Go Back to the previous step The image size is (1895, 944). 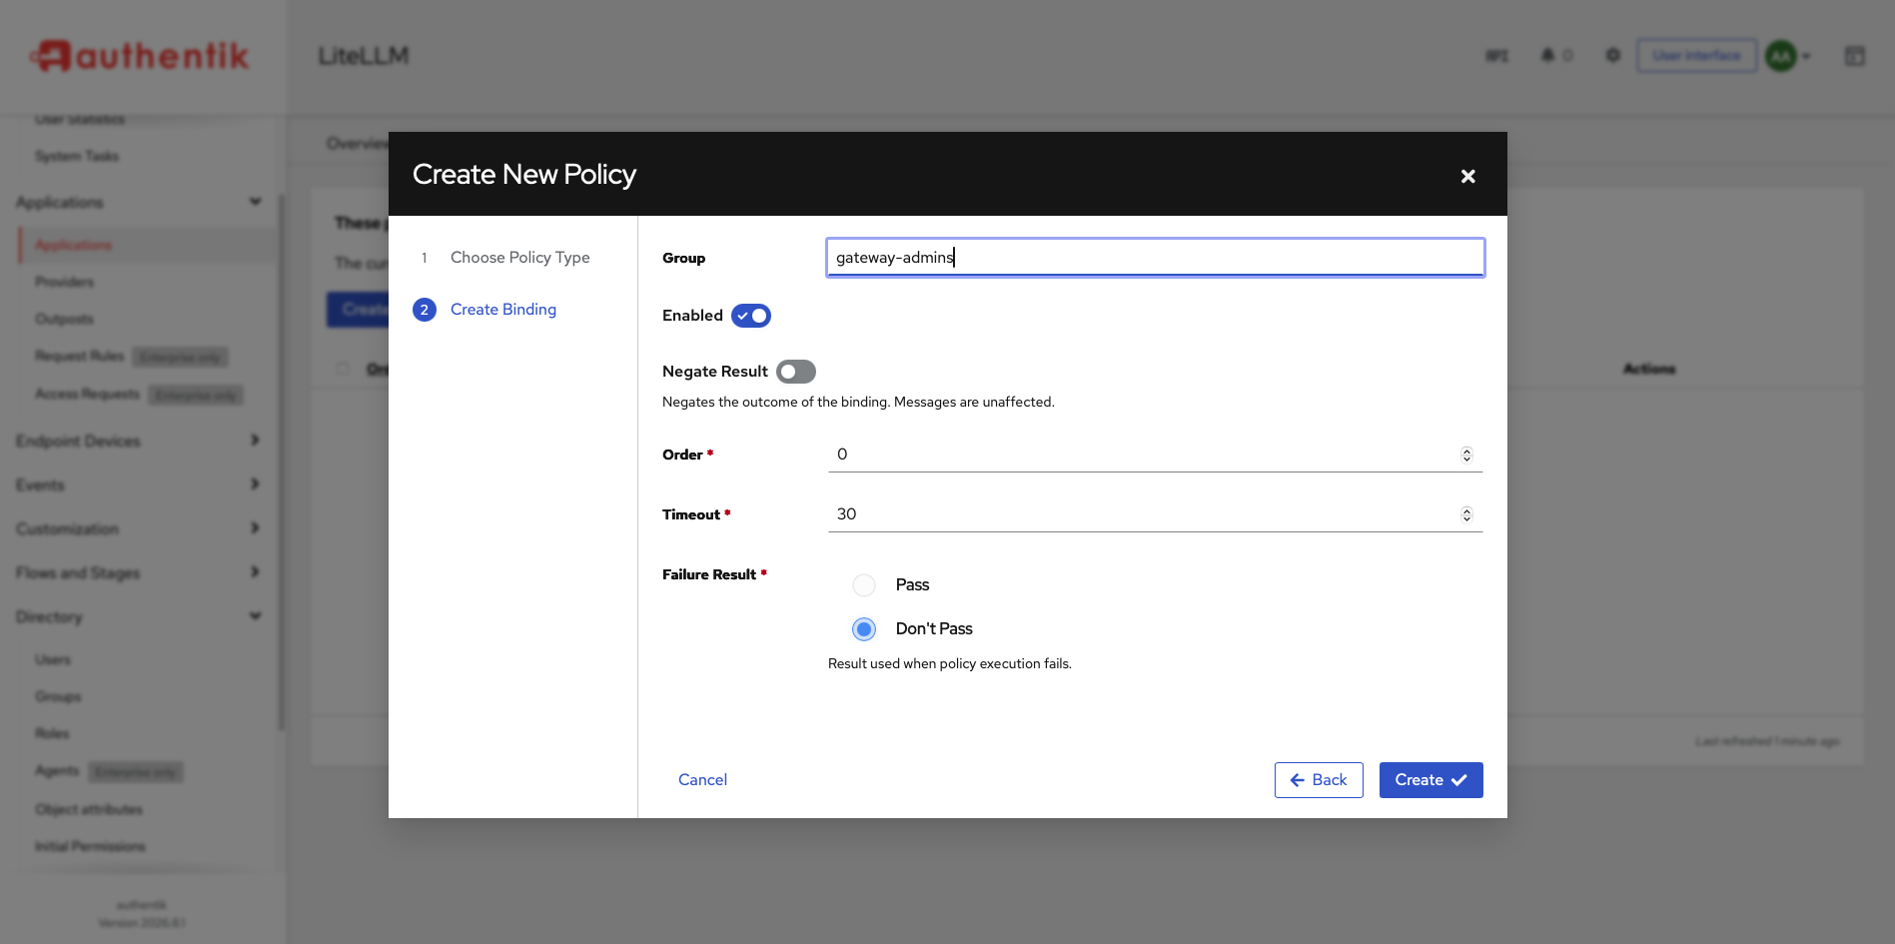(x=1319, y=780)
